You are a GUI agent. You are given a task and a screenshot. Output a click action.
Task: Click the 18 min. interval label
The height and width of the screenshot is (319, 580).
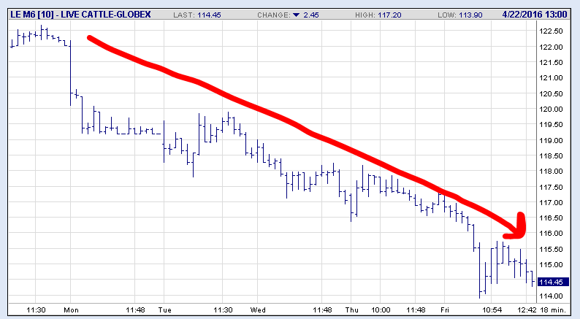tap(559, 310)
